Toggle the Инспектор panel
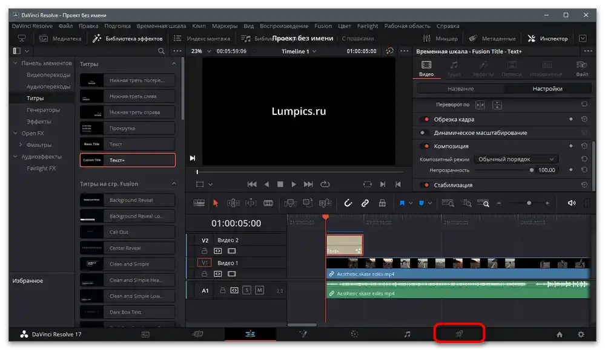Screen dimensions: 605x350 tap(548, 39)
